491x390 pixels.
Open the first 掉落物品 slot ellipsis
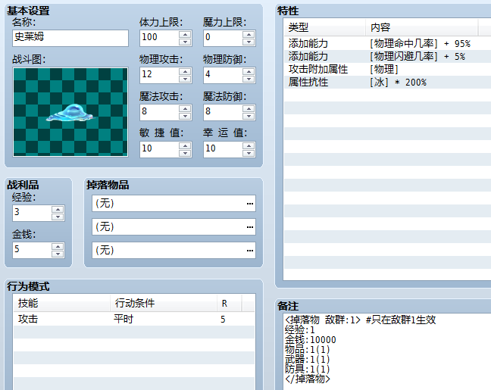[x=249, y=204]
